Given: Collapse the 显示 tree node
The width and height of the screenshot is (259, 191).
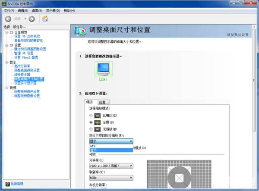Looking at the screenshot, I should click(7, 62).
